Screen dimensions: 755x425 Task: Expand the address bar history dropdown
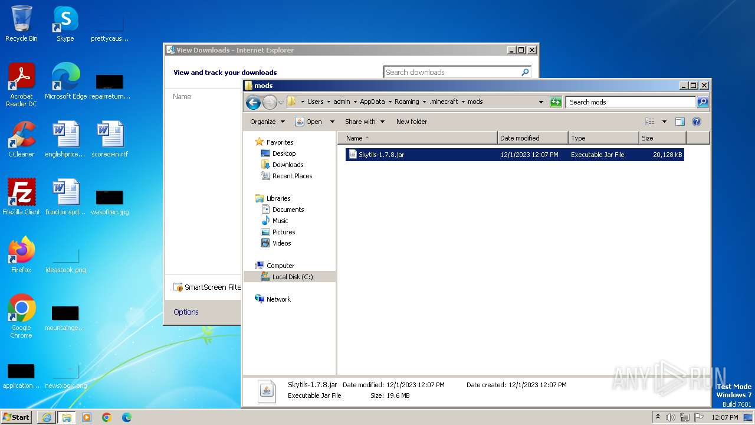541,102
